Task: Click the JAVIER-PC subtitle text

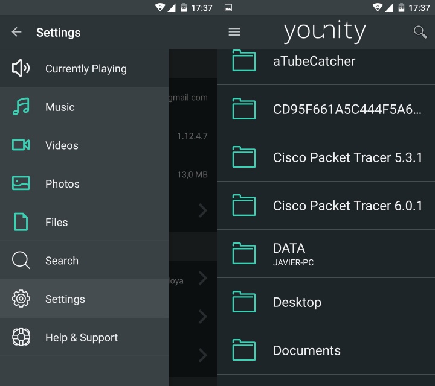Action: coord(293,262)
